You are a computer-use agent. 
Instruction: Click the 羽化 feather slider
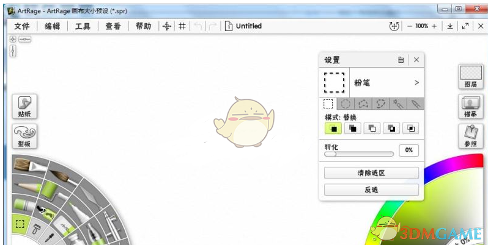[359, 154]
